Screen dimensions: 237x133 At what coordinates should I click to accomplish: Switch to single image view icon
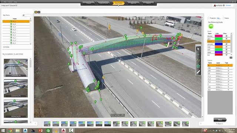coord(36,12)
